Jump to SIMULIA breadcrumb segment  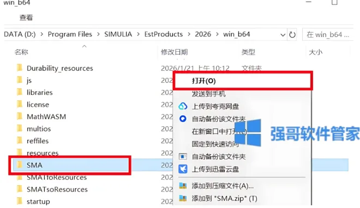pyautogui.click(x=118, y=34)
